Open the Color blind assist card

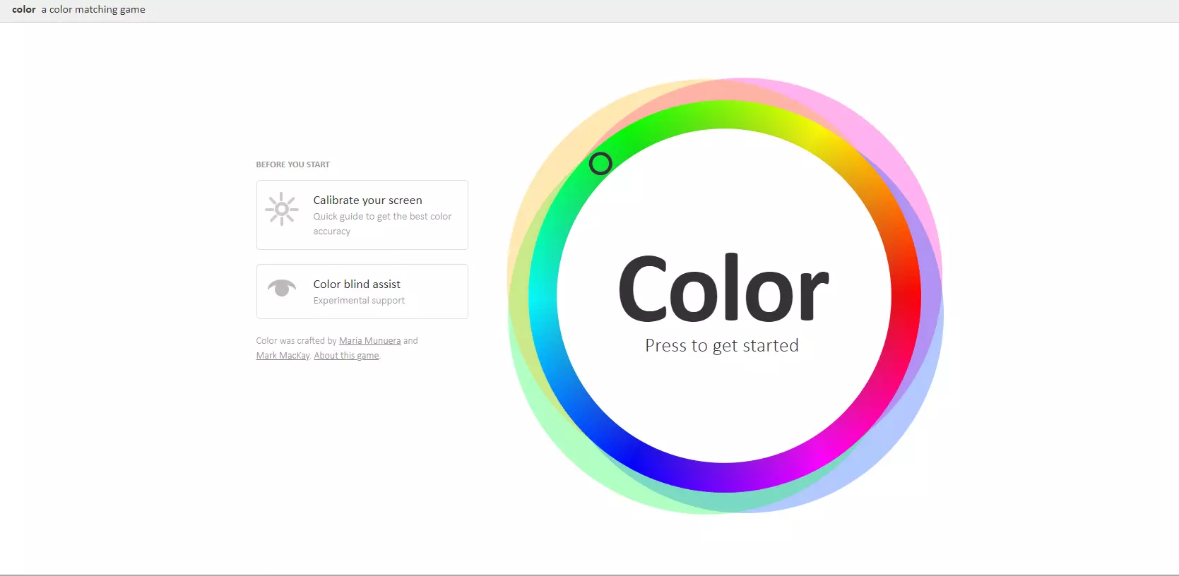(x=362, y=292)
